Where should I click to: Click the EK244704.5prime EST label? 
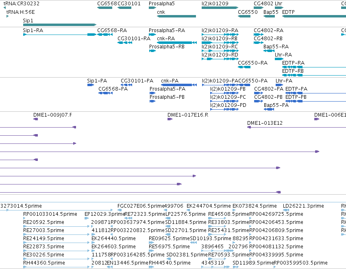point(209,206)
